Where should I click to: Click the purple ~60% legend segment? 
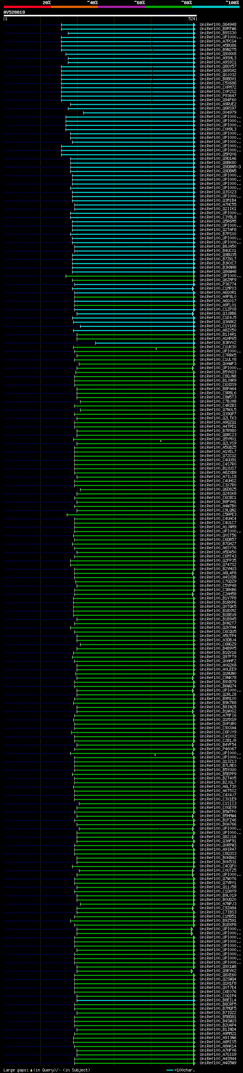tap(122, 7)
